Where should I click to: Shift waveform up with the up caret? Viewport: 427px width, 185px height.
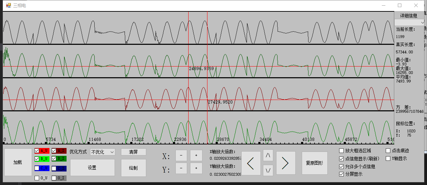(x=268, y=155)
